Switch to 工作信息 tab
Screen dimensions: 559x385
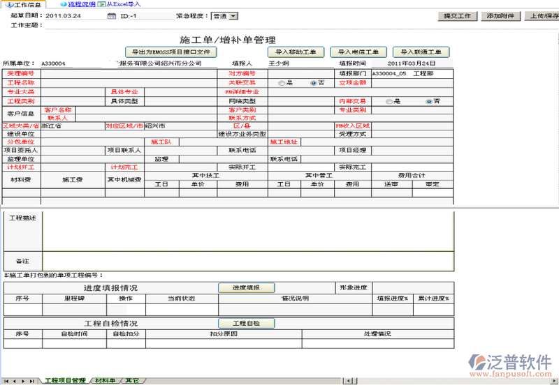pos(23,5)
